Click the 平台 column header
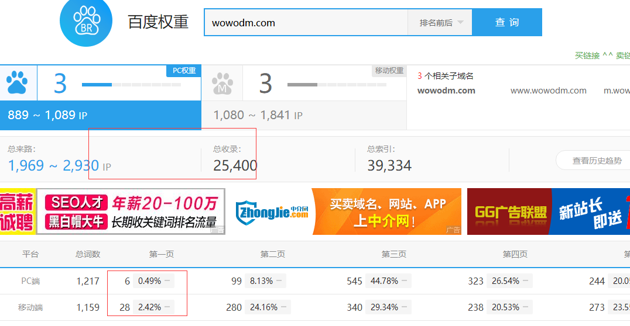The width and height of the screenshot is (630, 326). pyautogui.click(x=30, y=254)
